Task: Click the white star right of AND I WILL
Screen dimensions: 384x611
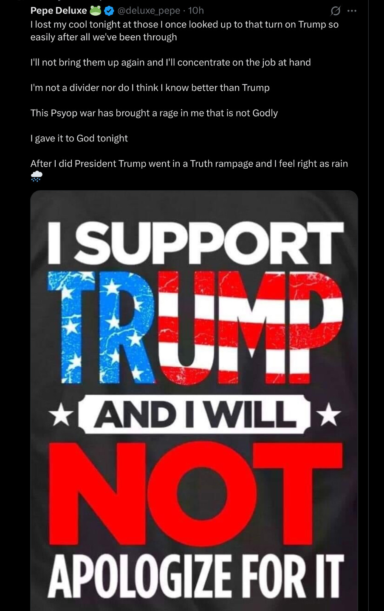Action: pos(330,415)
